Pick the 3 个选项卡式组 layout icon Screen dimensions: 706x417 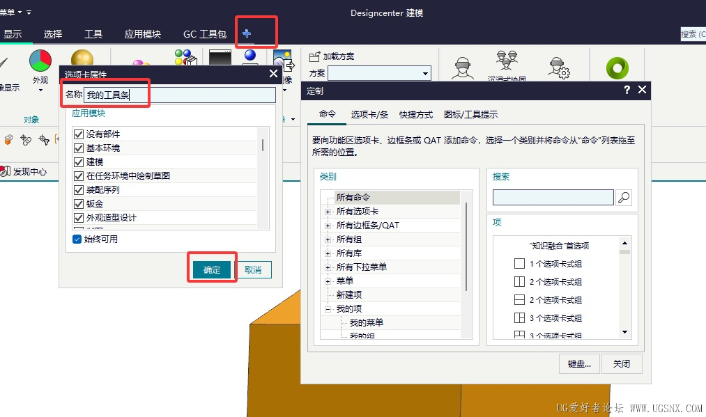pos(519,317)
